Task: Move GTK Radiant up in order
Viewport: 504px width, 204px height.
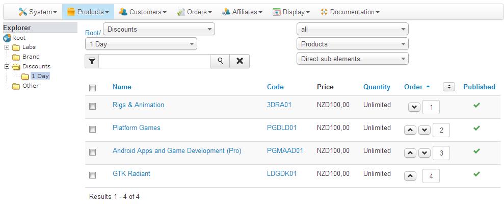Action: pos(410,176)
